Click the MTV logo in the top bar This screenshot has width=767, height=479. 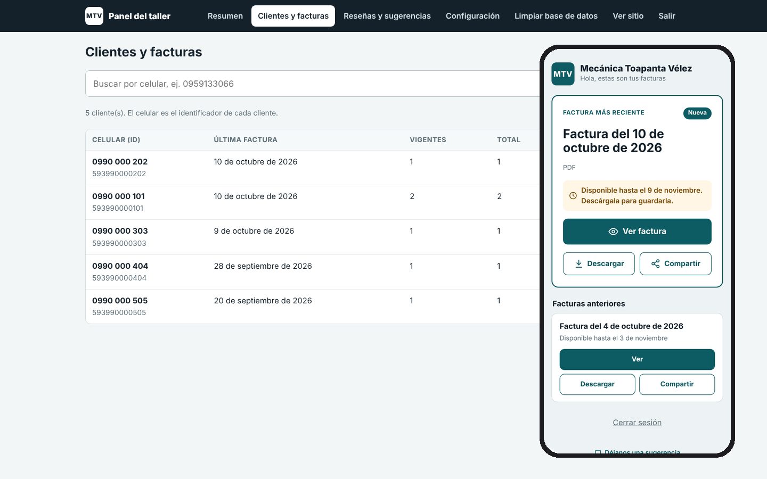[x=94, y=16]
